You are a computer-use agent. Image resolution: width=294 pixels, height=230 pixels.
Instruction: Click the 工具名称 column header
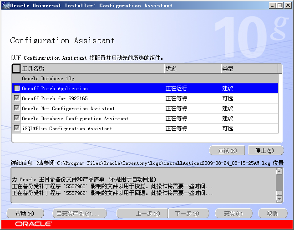coord(92,68)
